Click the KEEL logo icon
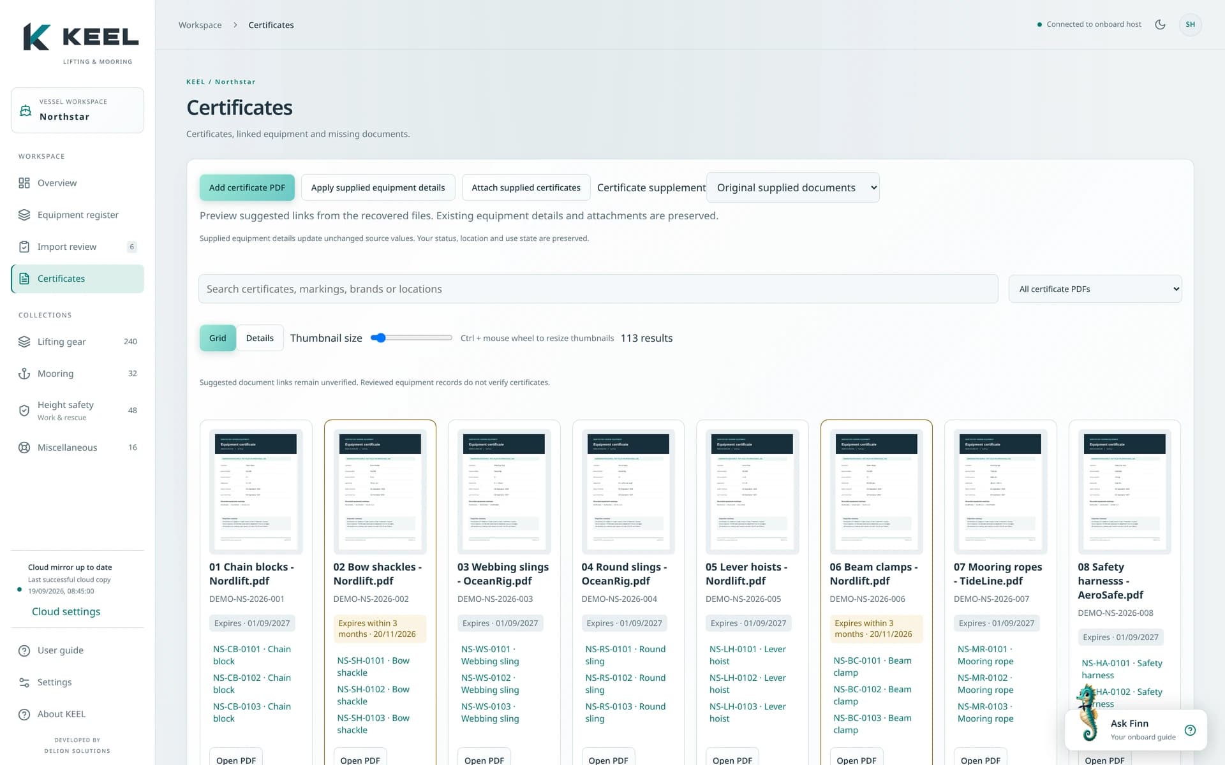 (x=36, y=37)
